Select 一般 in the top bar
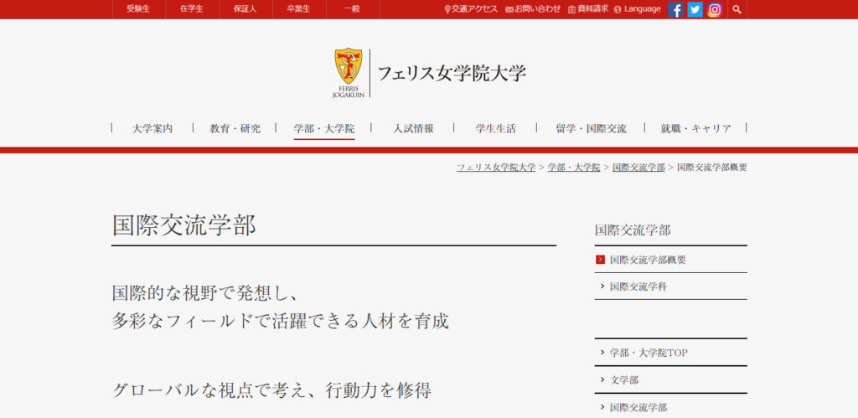This screenshot has height=418, width=858. click(353, 9)
